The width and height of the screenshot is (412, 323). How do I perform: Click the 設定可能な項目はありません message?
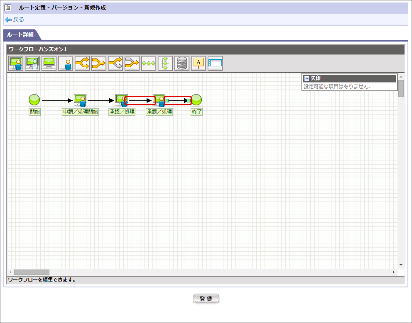click(x=337, y=87)
